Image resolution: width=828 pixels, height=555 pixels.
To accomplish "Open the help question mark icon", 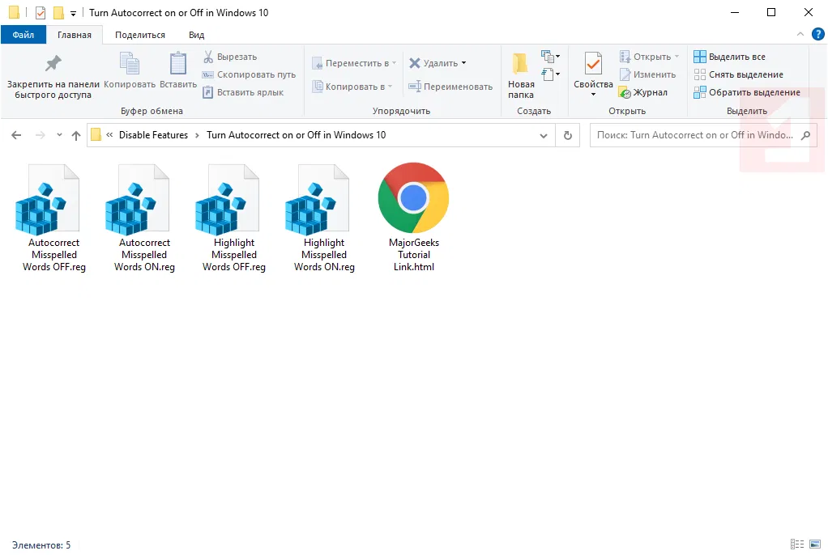I will [818, 34].
